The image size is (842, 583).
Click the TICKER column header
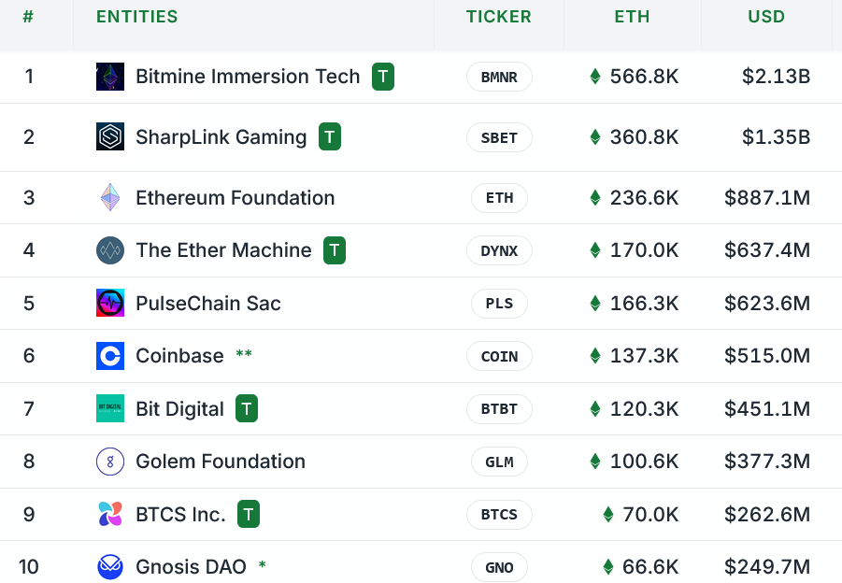(x=499, y=17)
